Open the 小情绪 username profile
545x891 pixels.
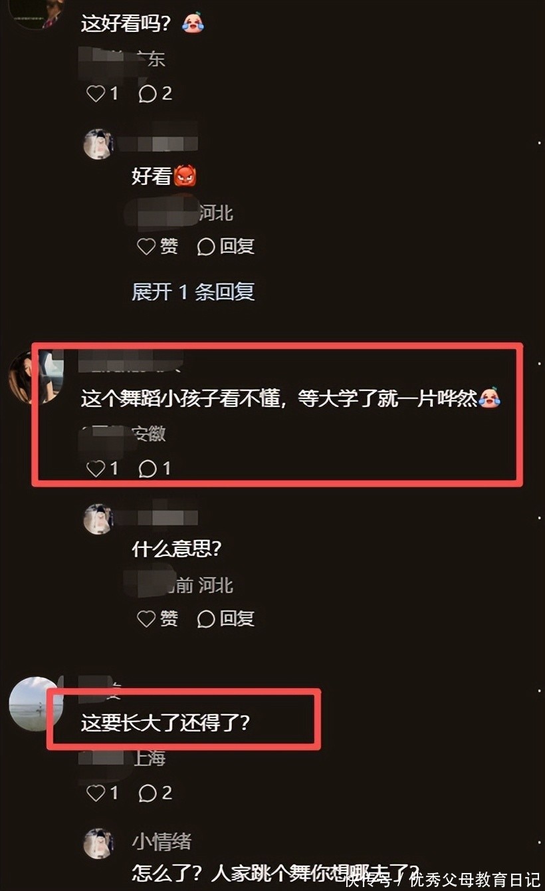pos(162,842)
